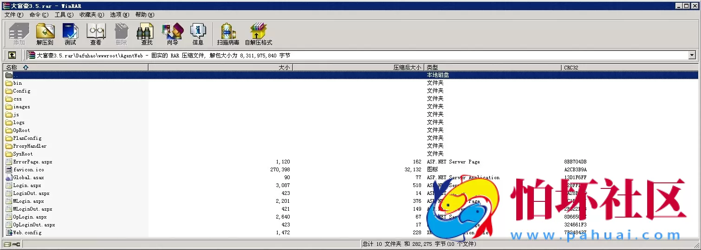The height and width of the screenshot is (250, 701).
Task: Open the 工具 (Tools) menu
Action: pos(64,15)
